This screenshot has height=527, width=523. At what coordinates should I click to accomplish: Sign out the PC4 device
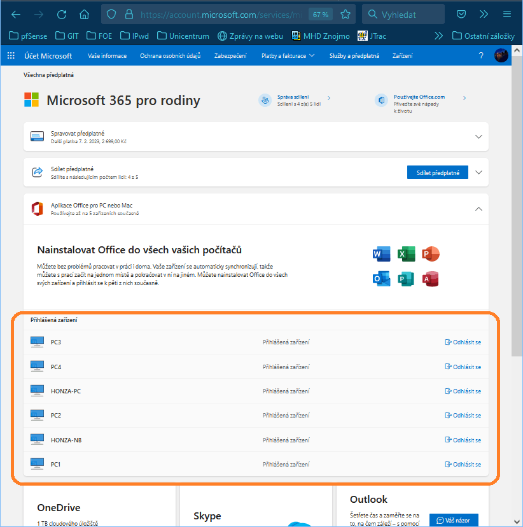pos(463,367)
